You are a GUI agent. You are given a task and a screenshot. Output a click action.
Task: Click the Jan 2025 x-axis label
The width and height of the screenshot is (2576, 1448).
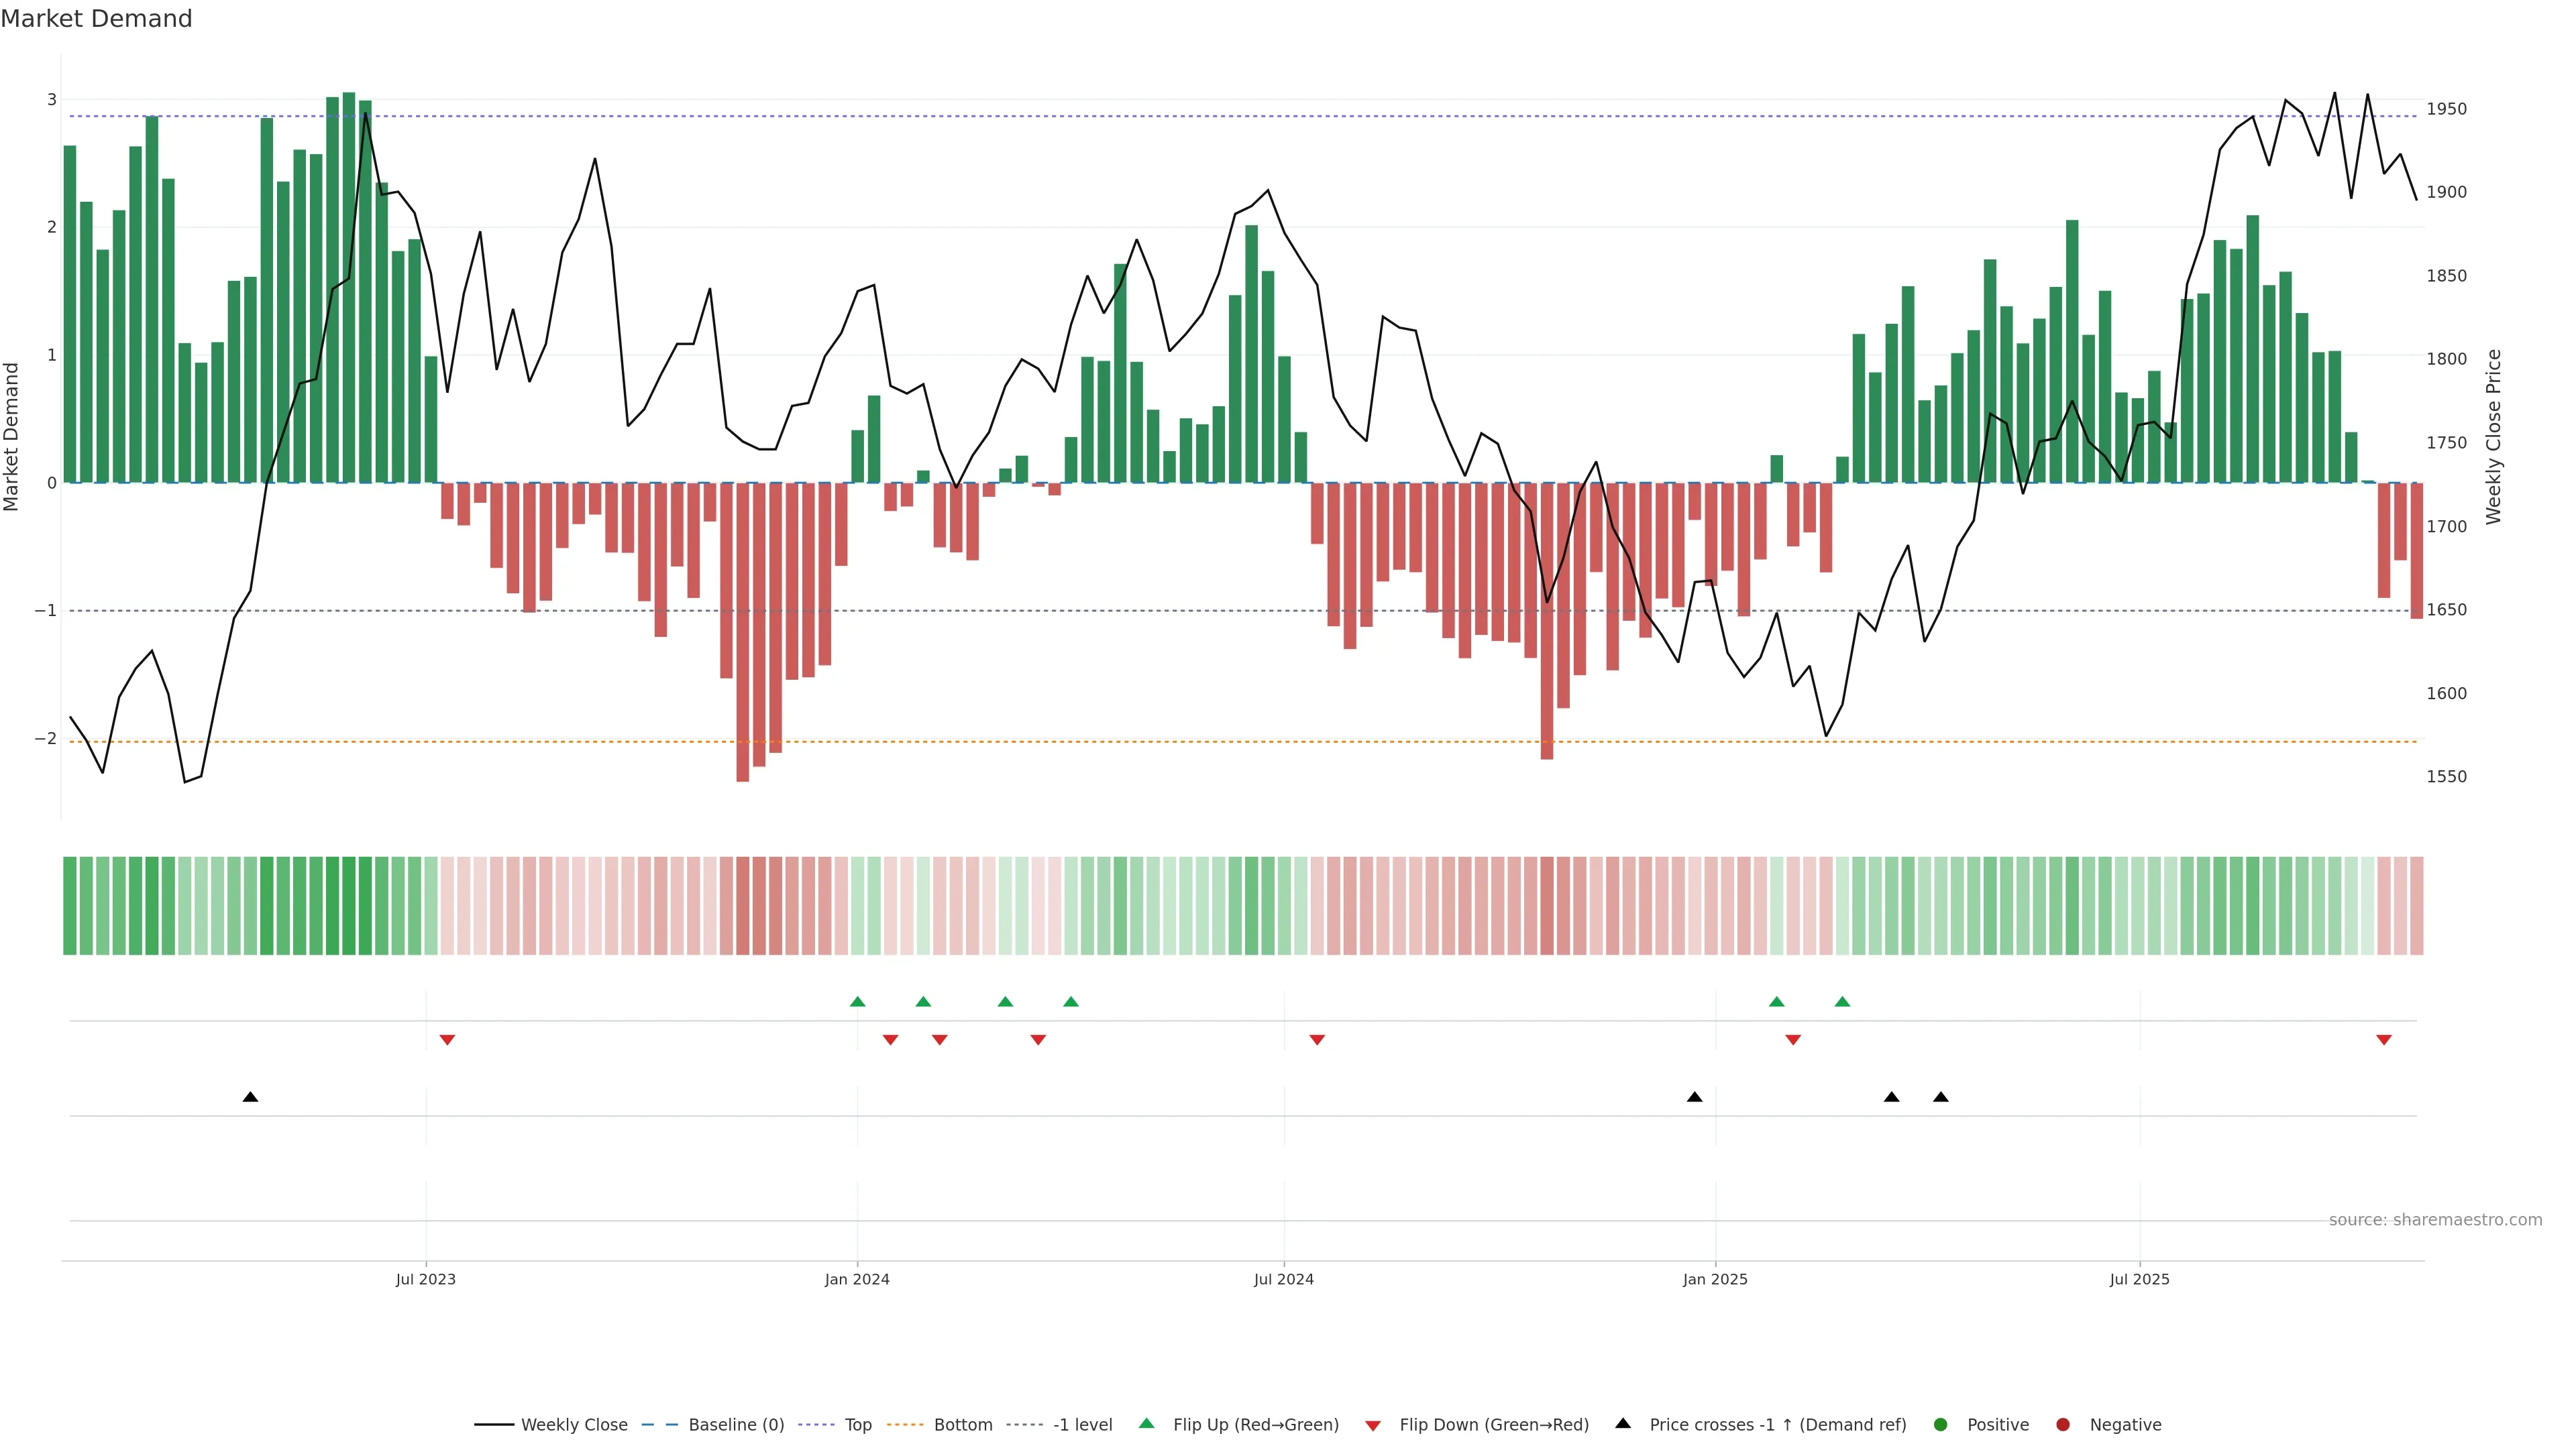[1715, 1279]
